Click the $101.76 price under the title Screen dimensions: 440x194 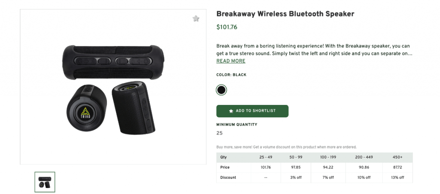(227, 27)
